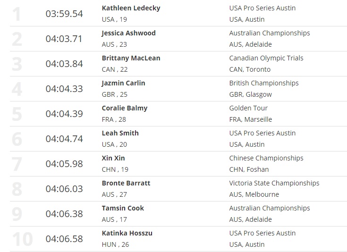Open Coralie Balmy entry
347x252 pixels.
[x=125, y=108]
